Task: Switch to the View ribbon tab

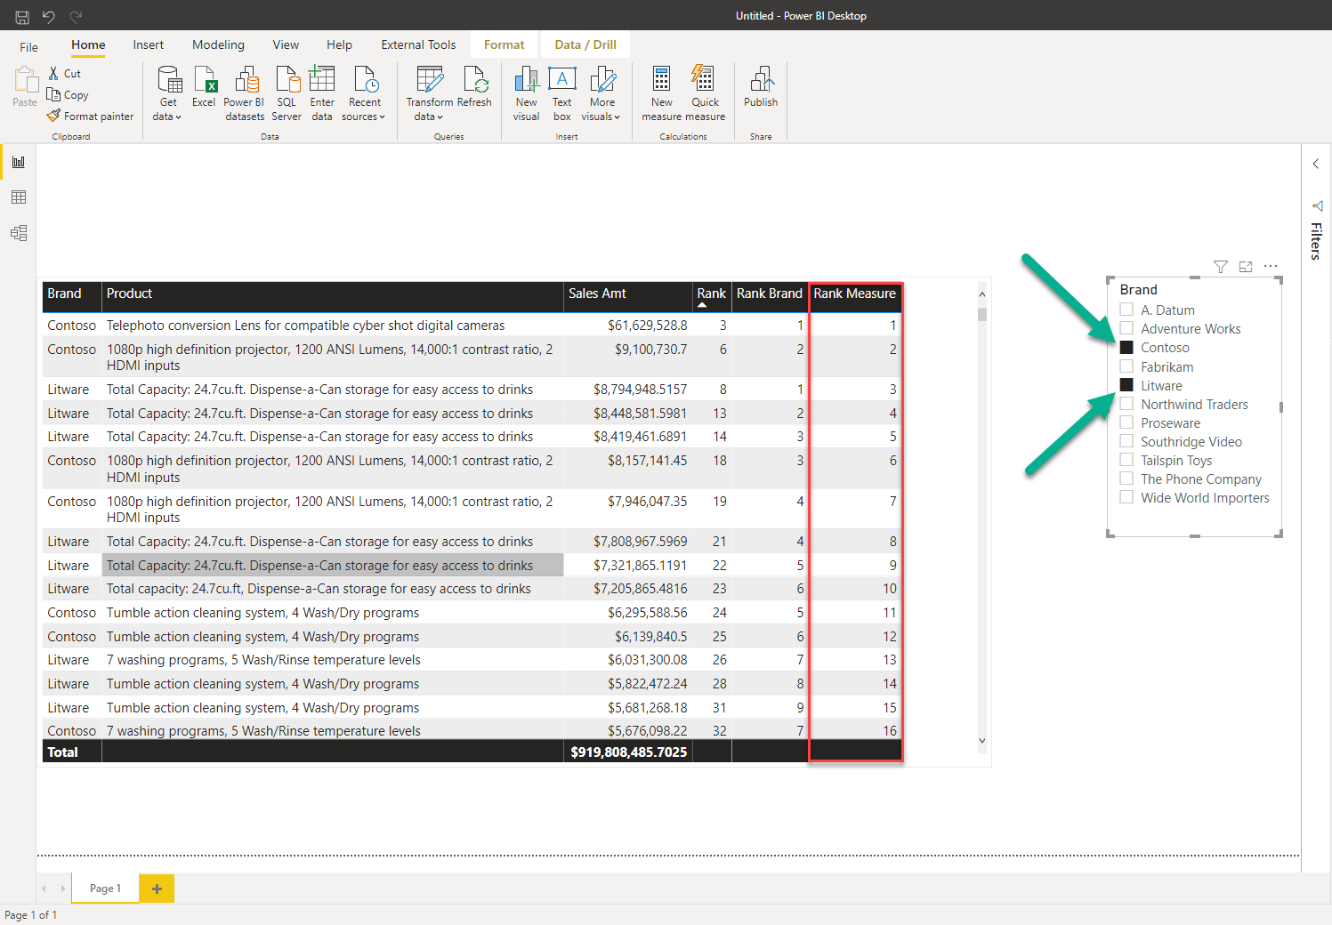Action: click(286, 44)
